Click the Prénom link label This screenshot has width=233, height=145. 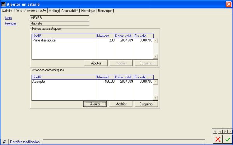(11, 23)
